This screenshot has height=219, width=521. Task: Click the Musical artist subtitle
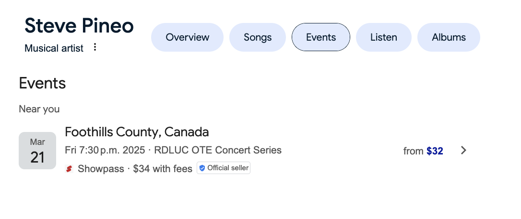pyautogui.click(x=54, y=48)
